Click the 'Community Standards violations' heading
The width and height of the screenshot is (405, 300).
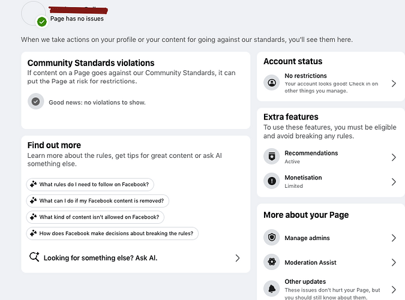[91, 63]
